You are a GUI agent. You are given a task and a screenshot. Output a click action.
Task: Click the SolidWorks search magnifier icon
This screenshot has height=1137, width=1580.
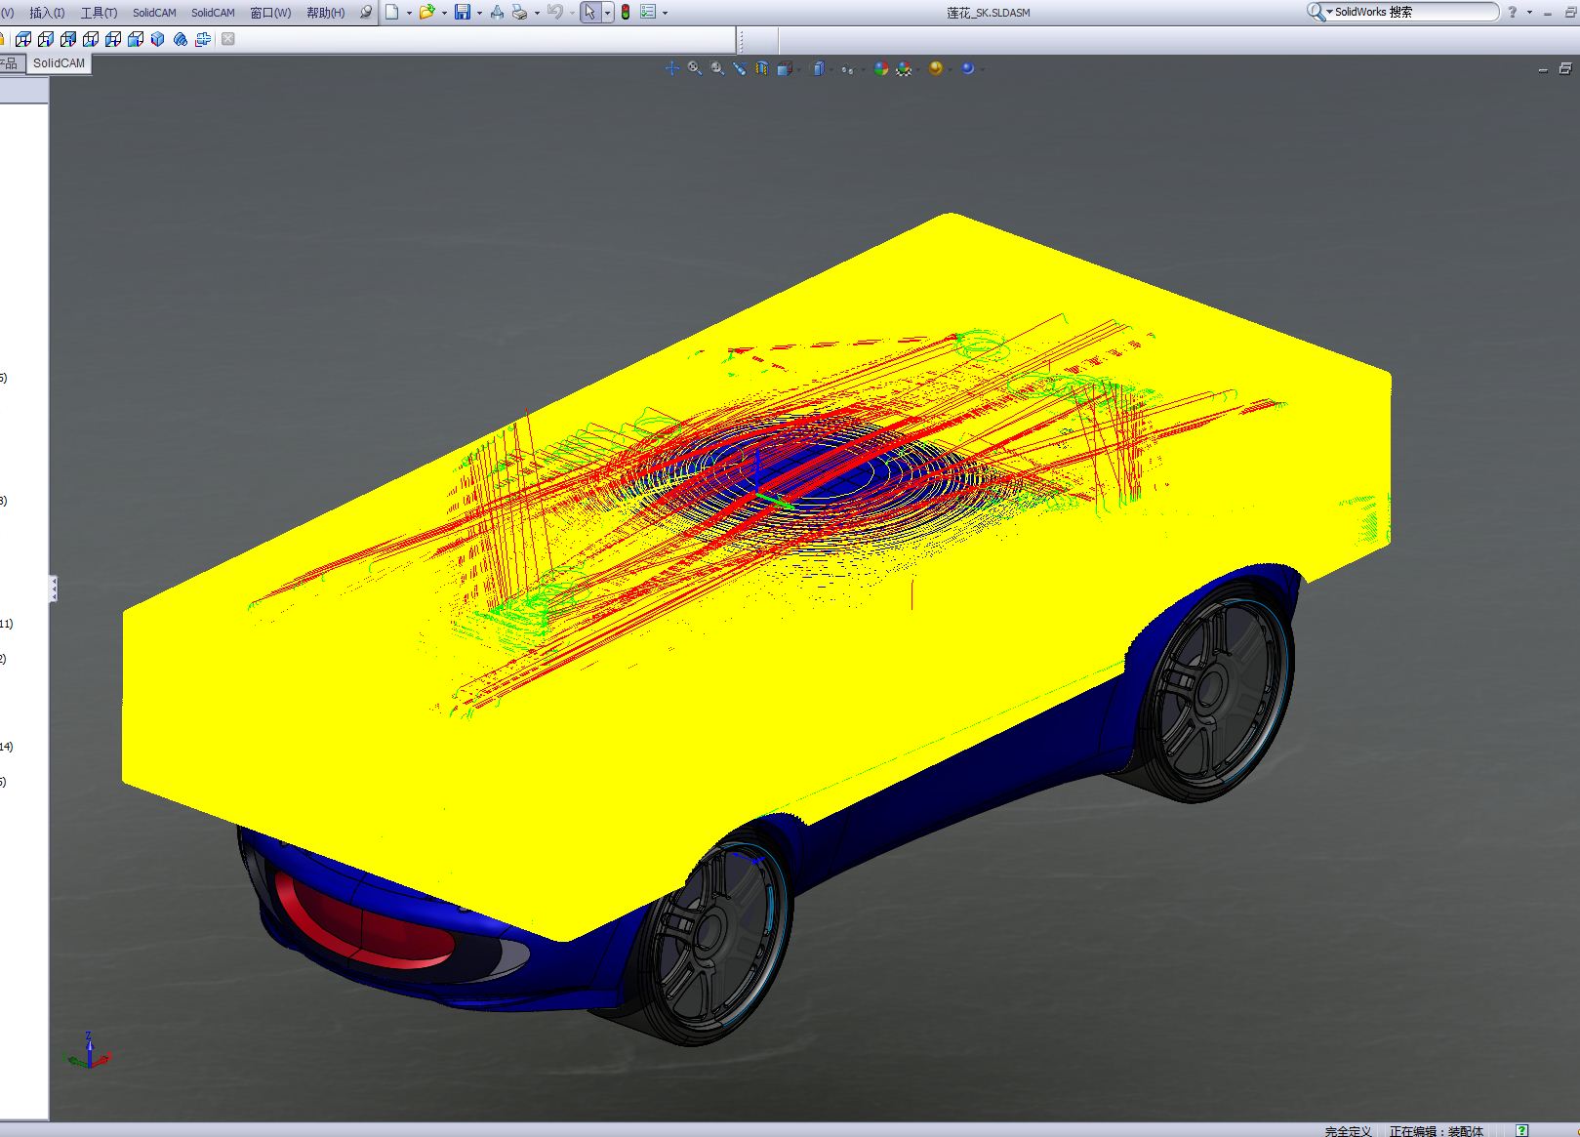point(1316,12)
